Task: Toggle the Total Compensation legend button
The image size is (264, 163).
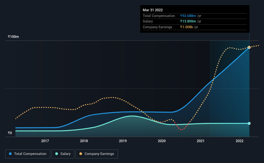Action: point(28,154)
